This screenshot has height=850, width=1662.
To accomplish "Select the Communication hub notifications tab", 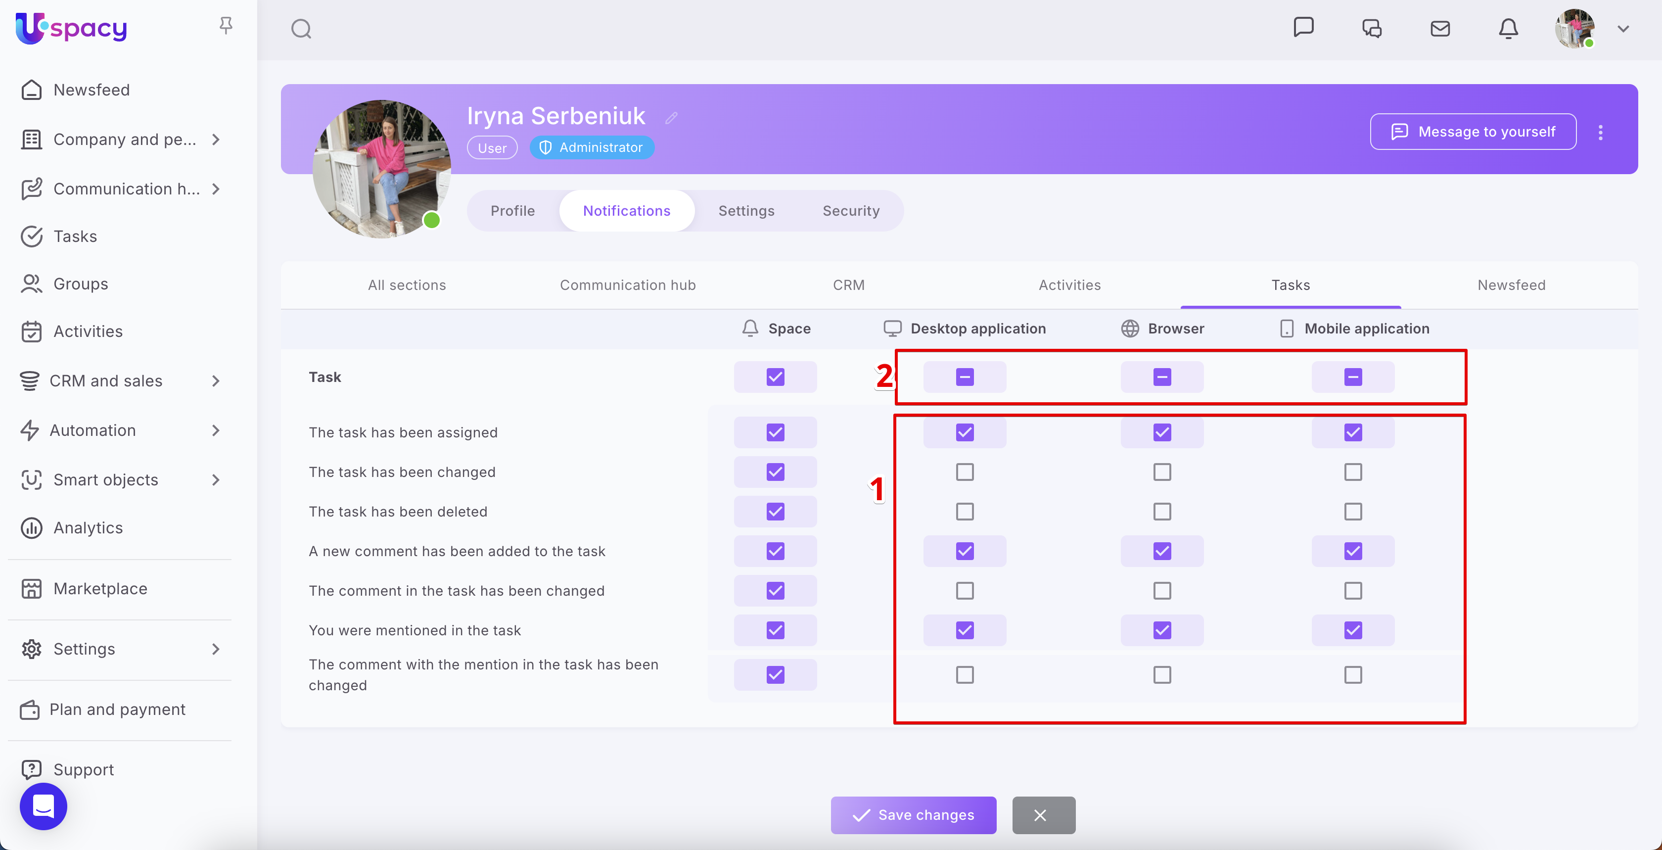I will tap(627, 284).
